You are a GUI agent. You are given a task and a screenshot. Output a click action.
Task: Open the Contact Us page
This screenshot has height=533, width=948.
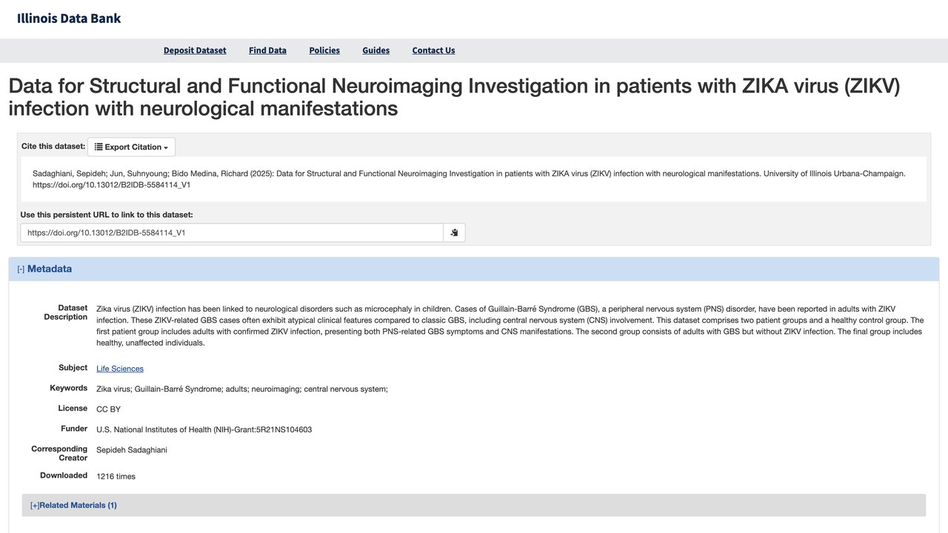coord(433,50)
